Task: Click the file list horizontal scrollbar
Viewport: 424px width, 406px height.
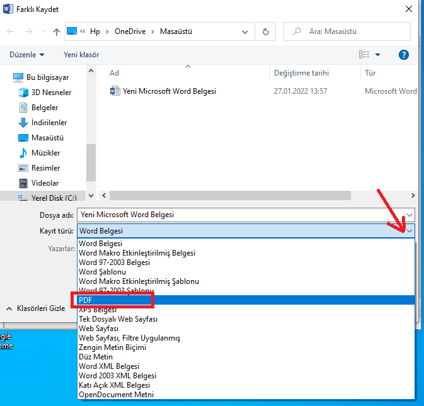Action: 230,196
